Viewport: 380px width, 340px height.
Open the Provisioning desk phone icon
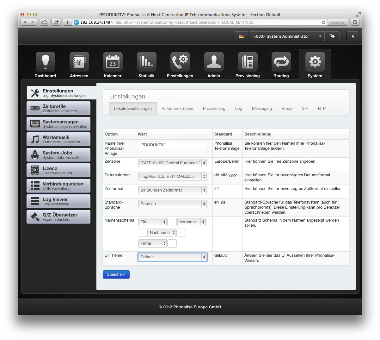[248, 62]
